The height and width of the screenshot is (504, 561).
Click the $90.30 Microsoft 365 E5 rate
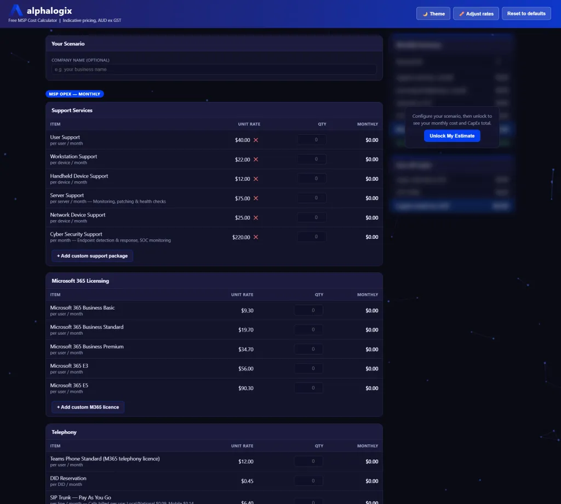click(x=246, y=388)
